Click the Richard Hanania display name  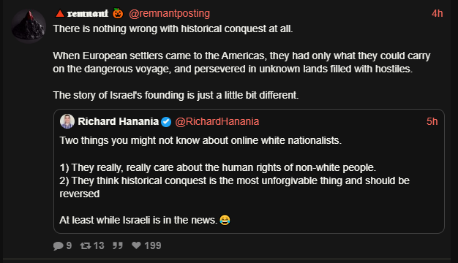pos(118,121)
